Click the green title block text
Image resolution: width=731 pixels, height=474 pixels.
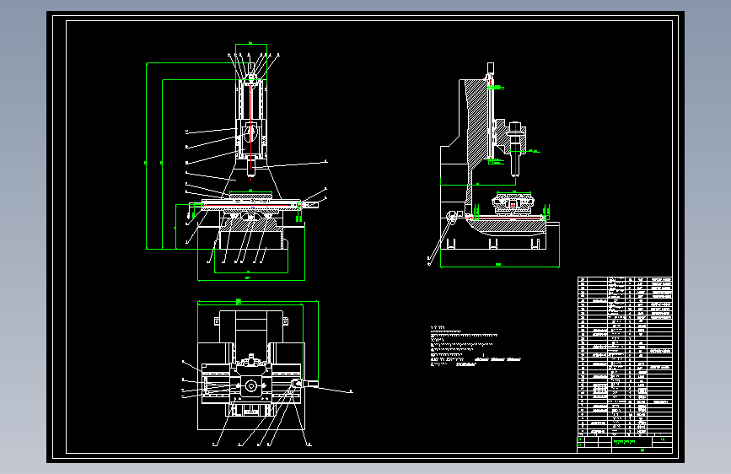click(625, 441)
